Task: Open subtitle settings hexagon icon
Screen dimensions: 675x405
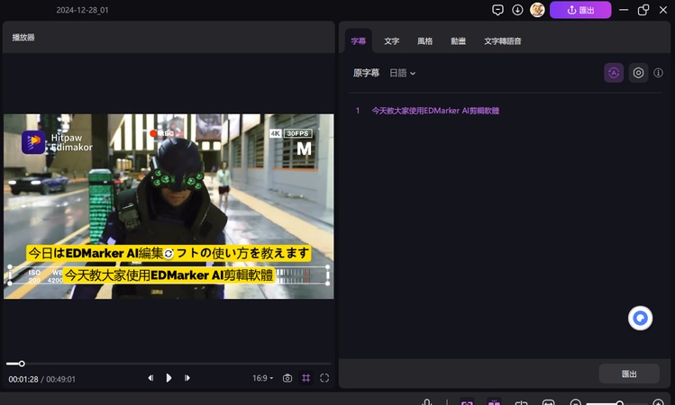Action: coord(638,73)
